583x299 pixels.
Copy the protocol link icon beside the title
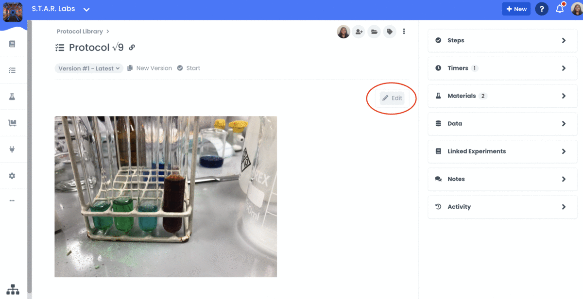click(x=132, y=48)
